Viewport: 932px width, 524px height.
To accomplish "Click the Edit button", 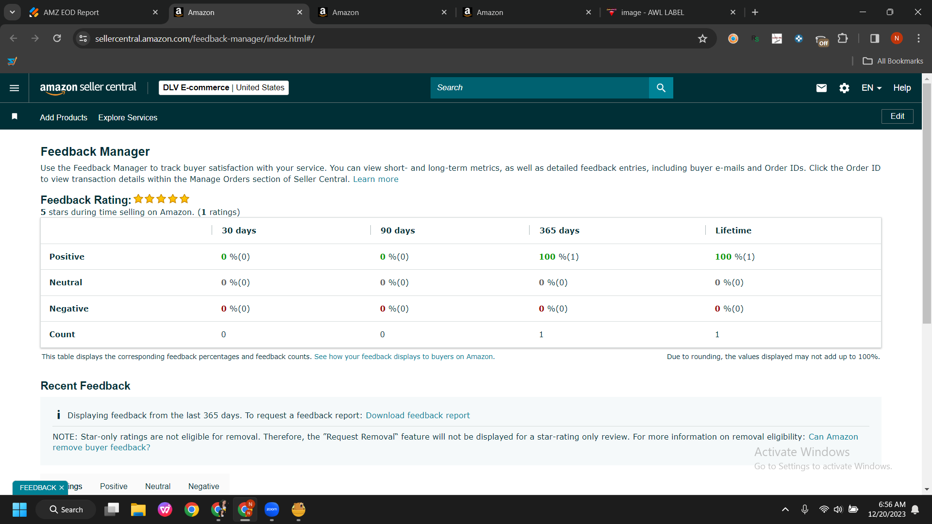I will point(897,116).
